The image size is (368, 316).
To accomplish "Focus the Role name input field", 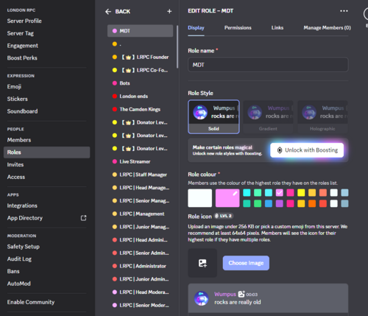I will [268, 65].
